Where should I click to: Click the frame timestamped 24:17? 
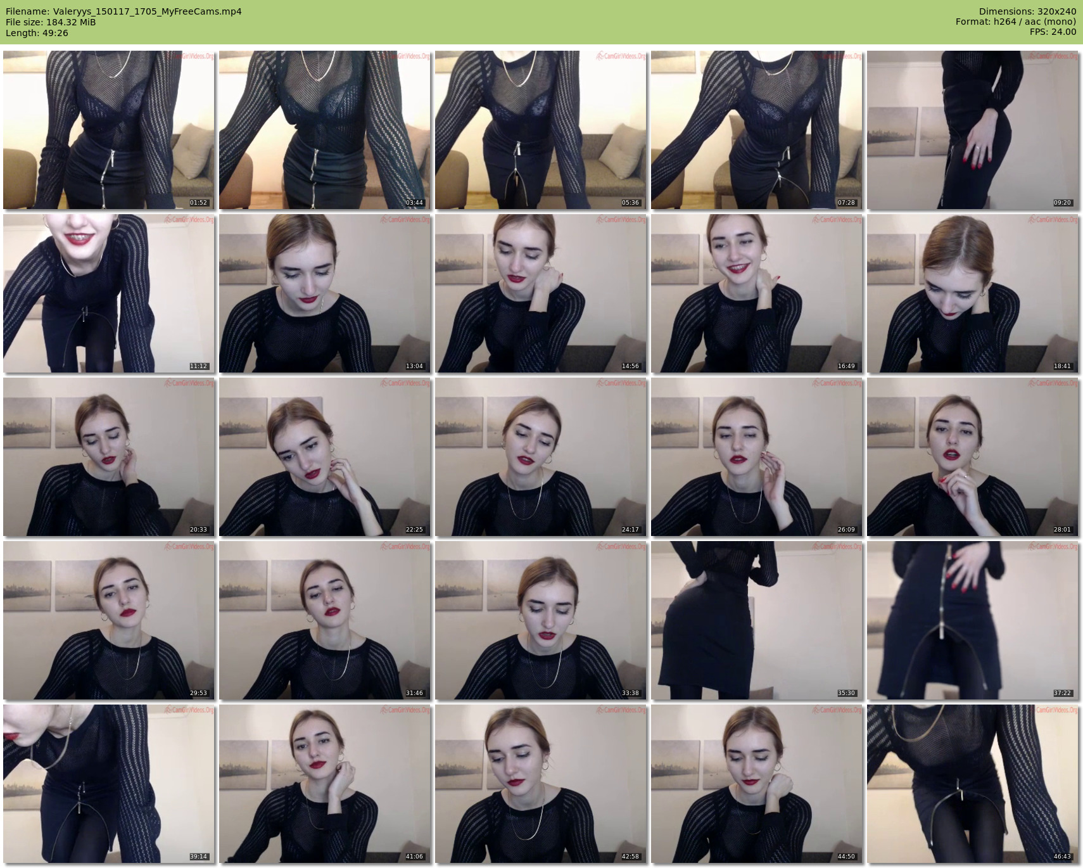click(540, 457)
